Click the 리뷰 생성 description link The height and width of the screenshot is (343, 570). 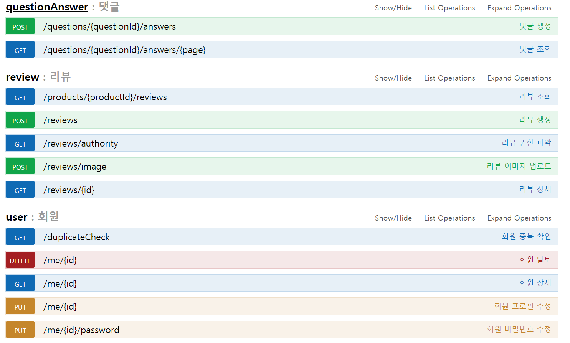click(x=535, y=119)
